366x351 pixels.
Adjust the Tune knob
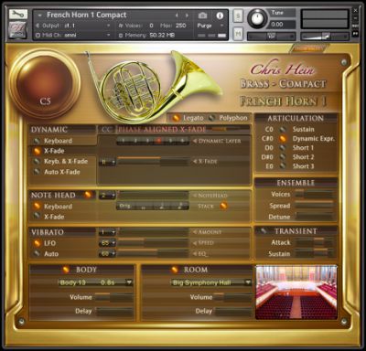tap(258, 18)
